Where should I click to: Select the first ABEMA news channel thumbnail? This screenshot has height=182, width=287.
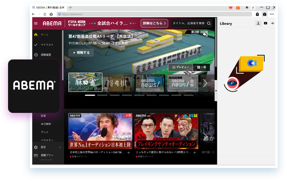150,83
